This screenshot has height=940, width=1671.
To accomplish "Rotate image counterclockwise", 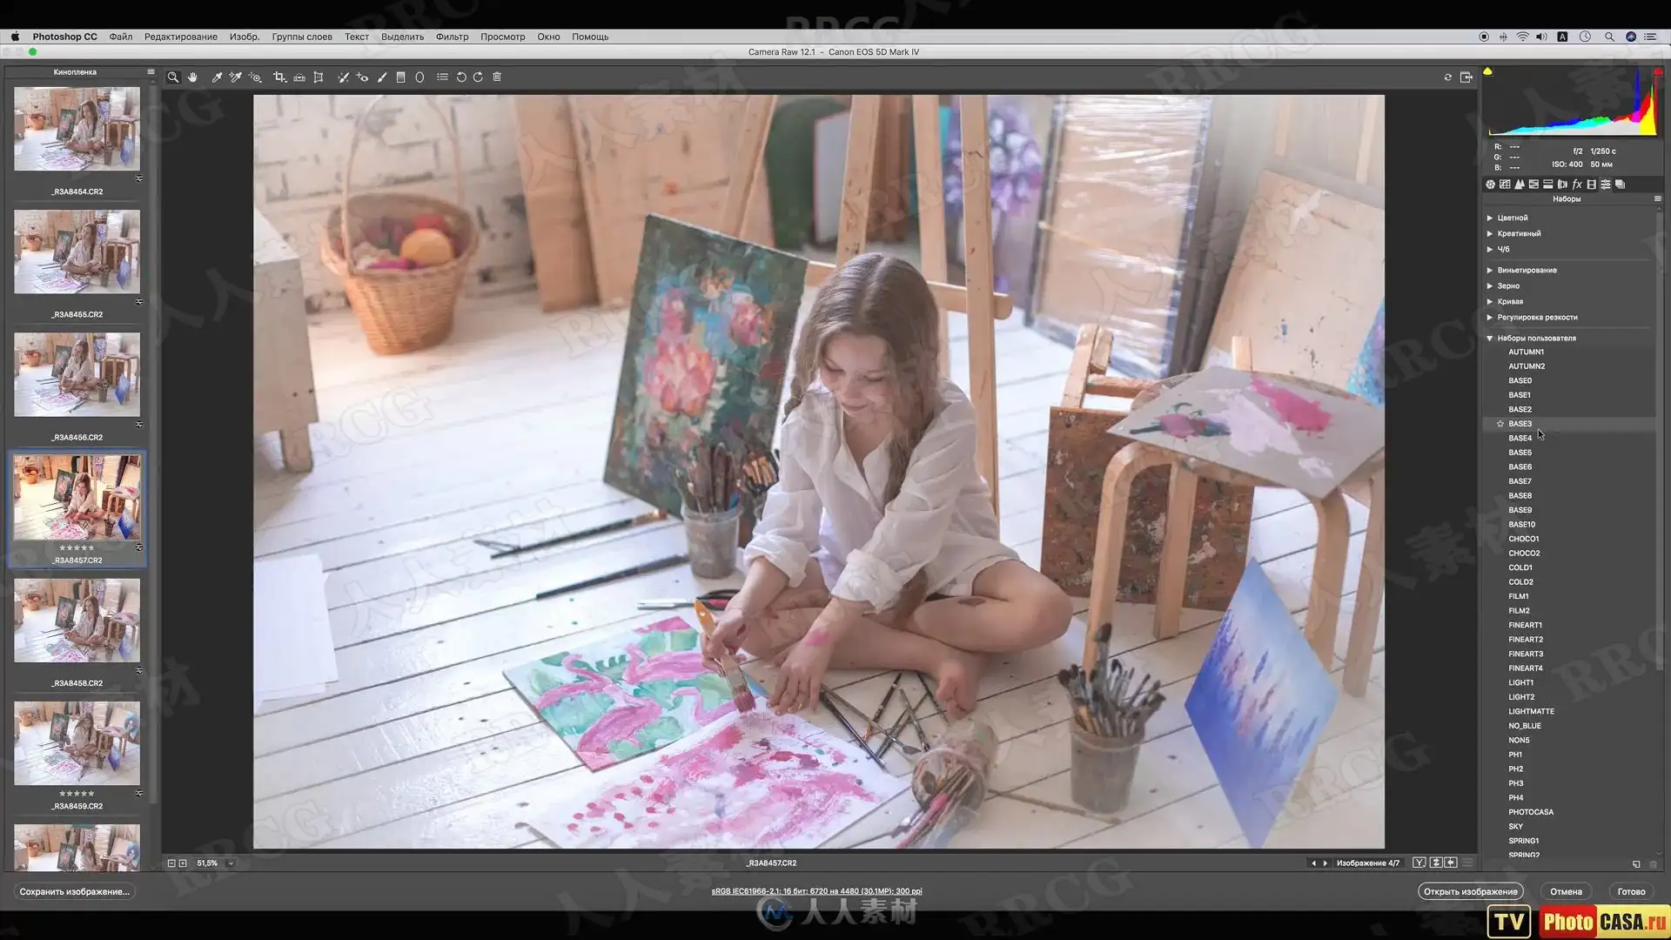I will pos(461,77).
